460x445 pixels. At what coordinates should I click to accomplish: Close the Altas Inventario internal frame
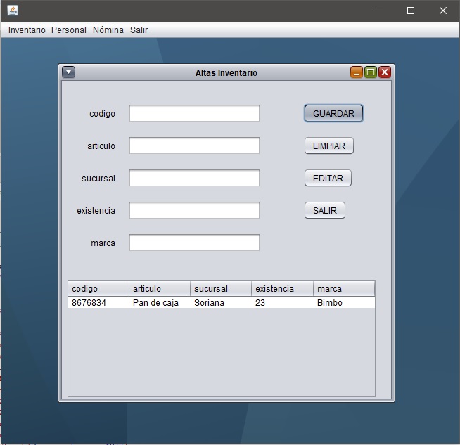(384, 72)
